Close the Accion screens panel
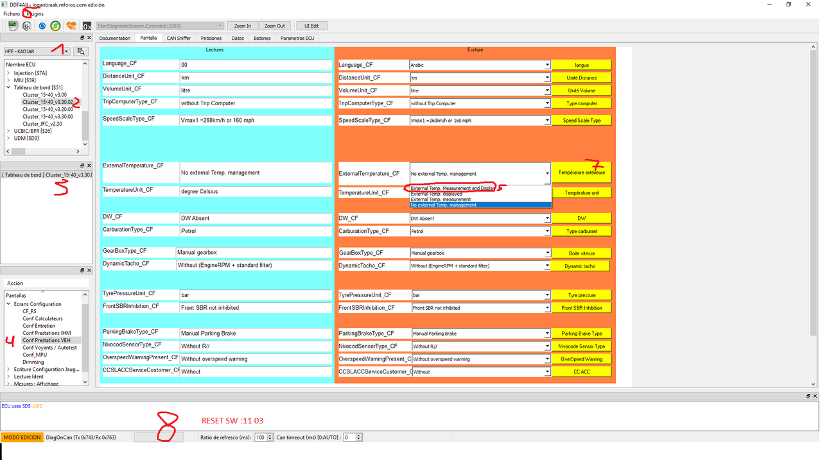The image size is (822, 460). click(89, 271)
